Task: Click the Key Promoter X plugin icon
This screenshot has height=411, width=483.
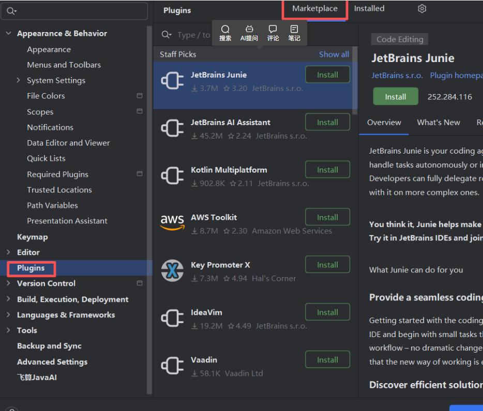Action: [x=172, y=270]
